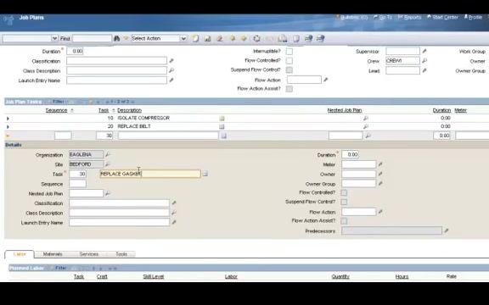Switch to the Labor tab
Image resolution: width=489 pixels, height=305 pixels.
coord(20,254)
